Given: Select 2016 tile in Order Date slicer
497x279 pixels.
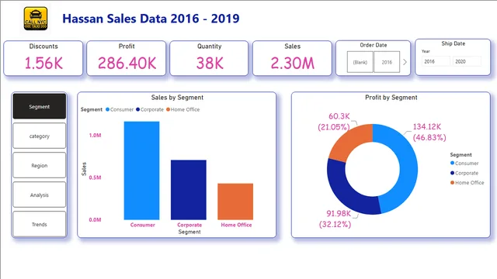Looking at the screenshot, I should click(x=387, y=62).
